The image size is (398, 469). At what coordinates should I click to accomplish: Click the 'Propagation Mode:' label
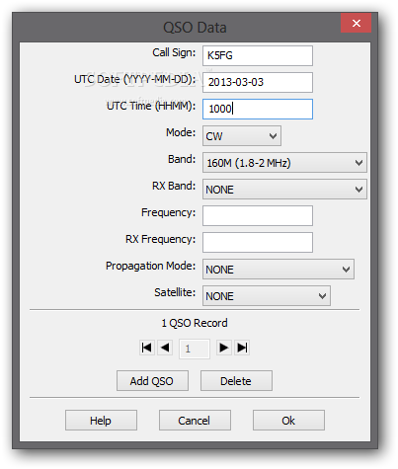point(150,266)
